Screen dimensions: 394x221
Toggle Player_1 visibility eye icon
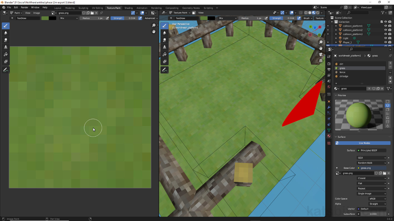pyautogui.click(x=385, y=42)
